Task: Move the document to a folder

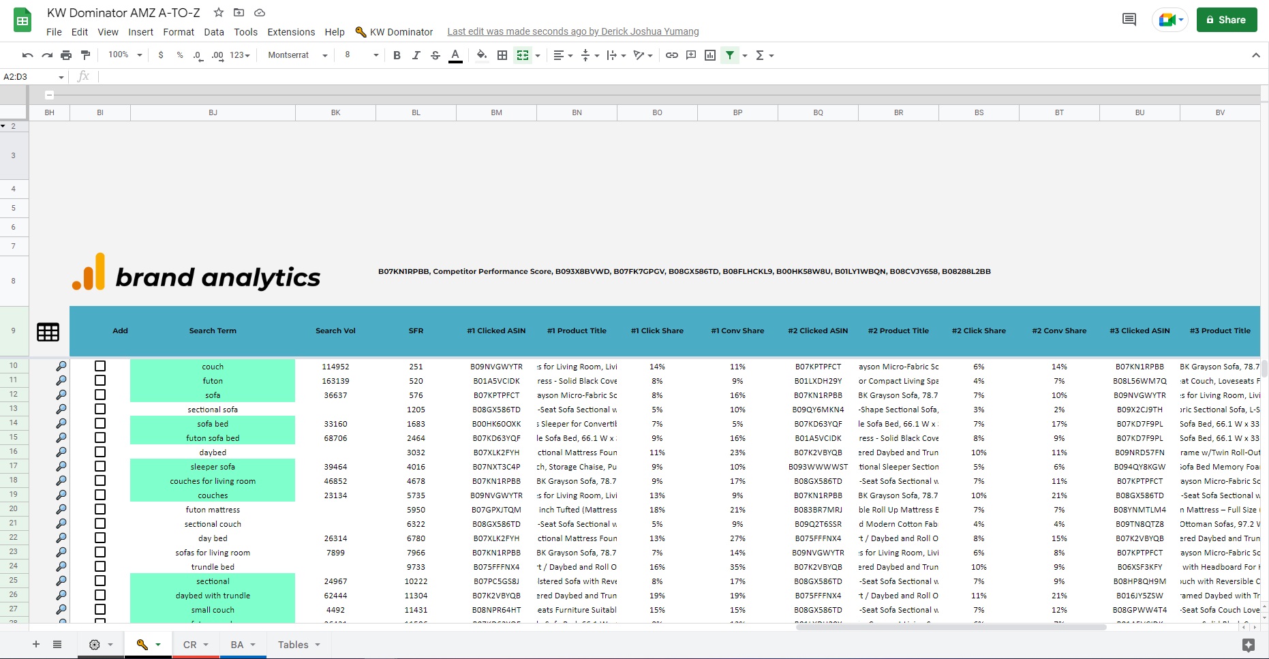Action: point(239,12)
